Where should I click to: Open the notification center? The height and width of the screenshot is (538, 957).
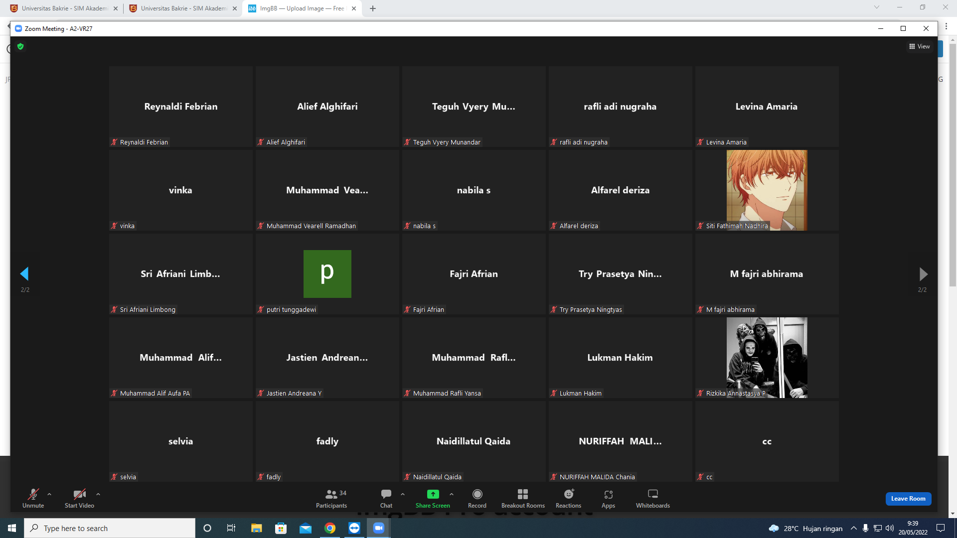click(x=941, y=528)
